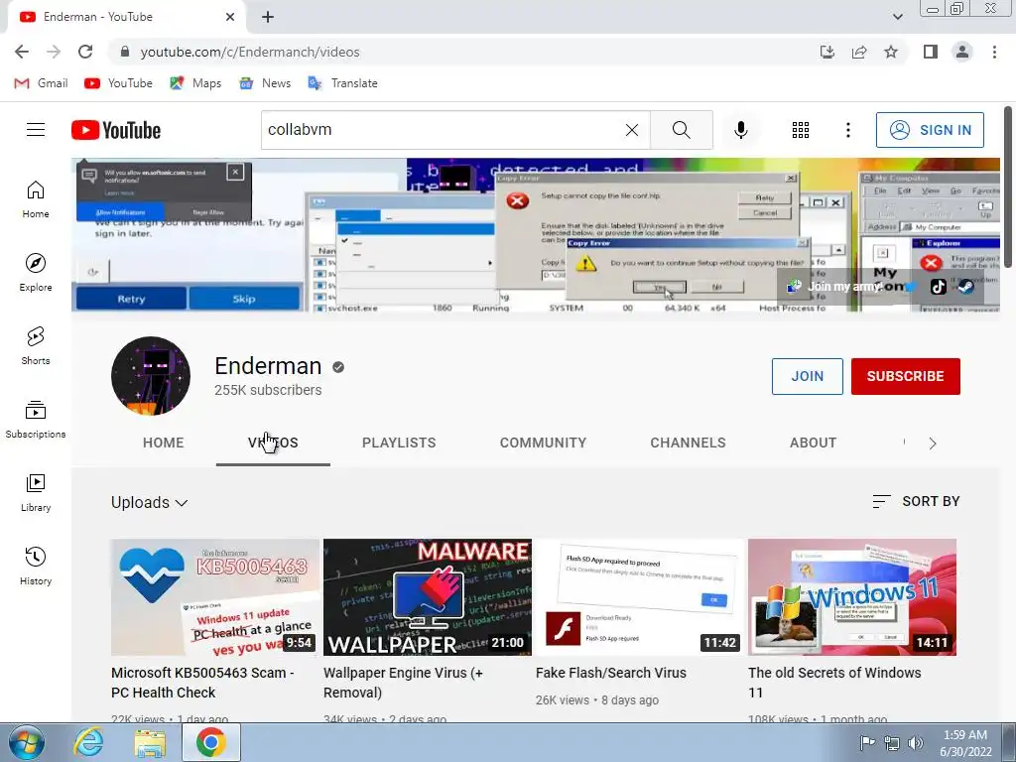
Task: Open Shorts in the sidebar
Action: (x=36, y=346)
